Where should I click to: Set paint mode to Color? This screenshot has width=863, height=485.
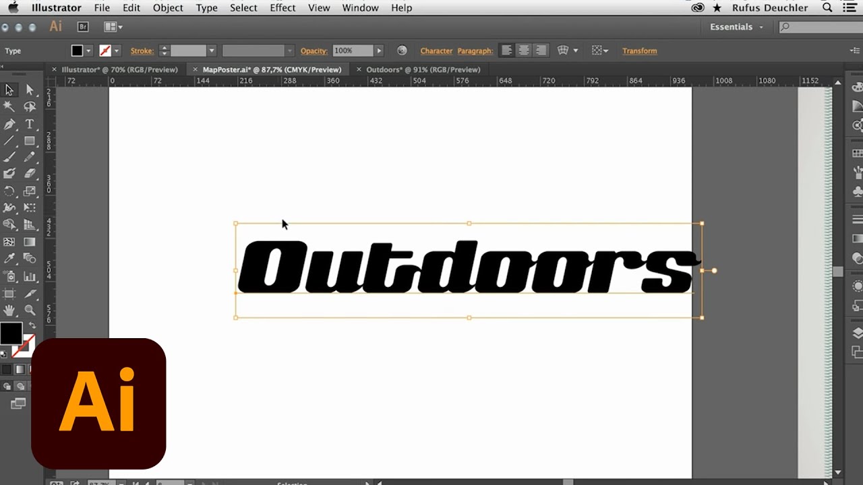pyautogui.click(x=7, y=369)
